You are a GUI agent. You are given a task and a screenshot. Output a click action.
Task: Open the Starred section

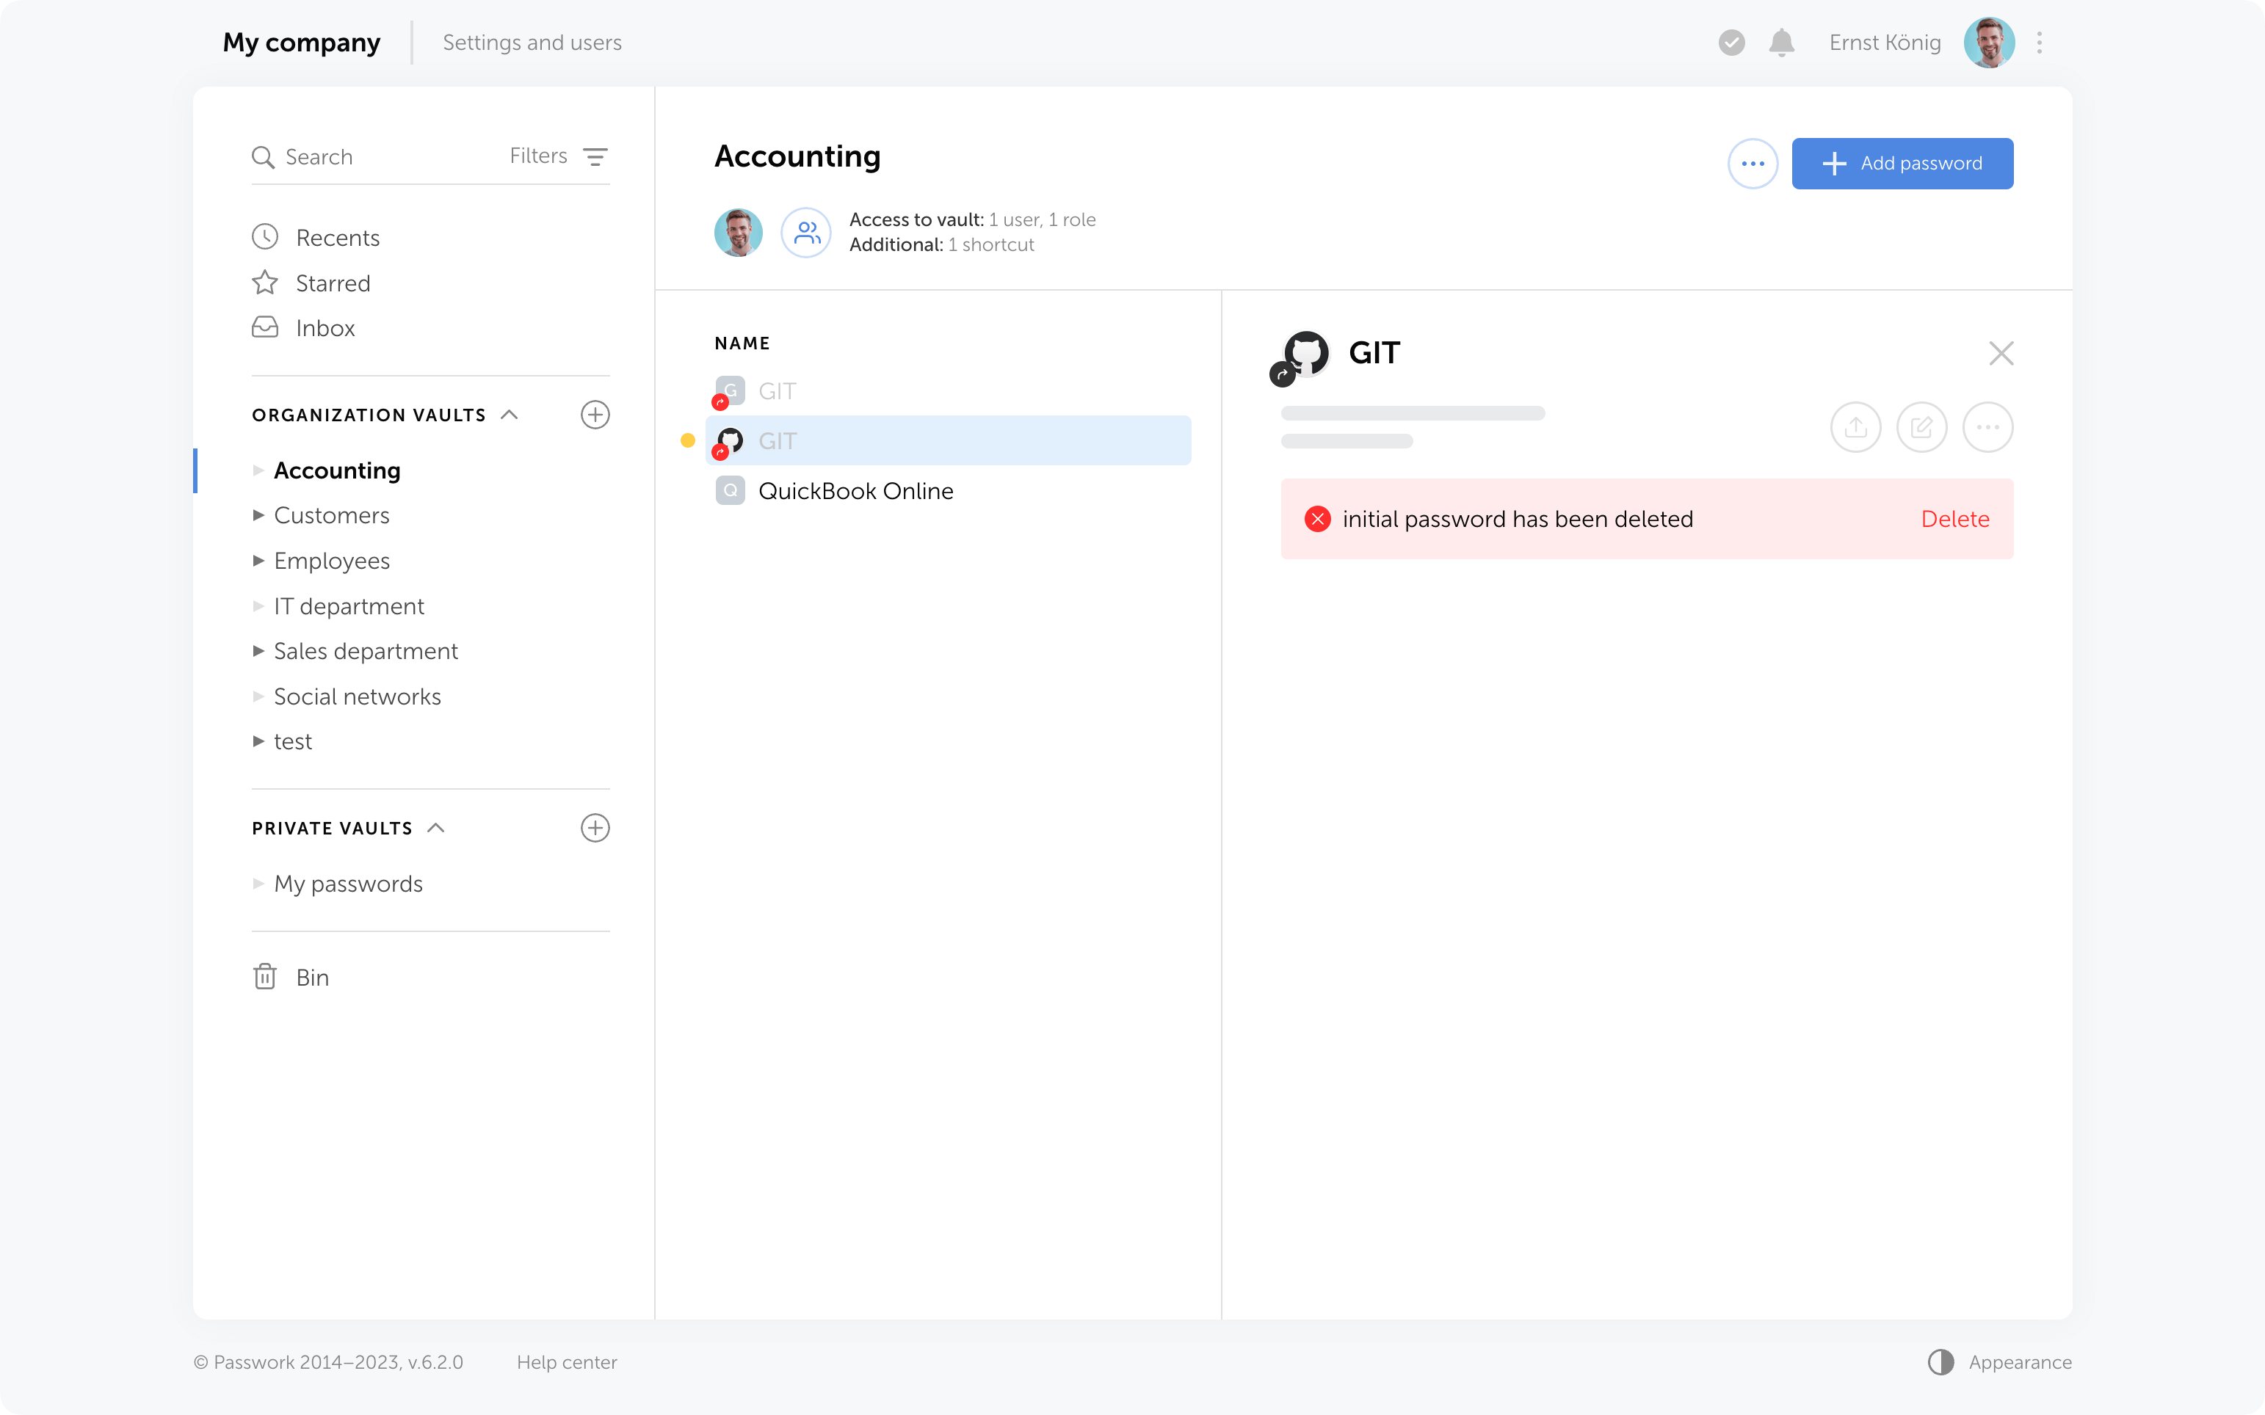pos(333,283)
